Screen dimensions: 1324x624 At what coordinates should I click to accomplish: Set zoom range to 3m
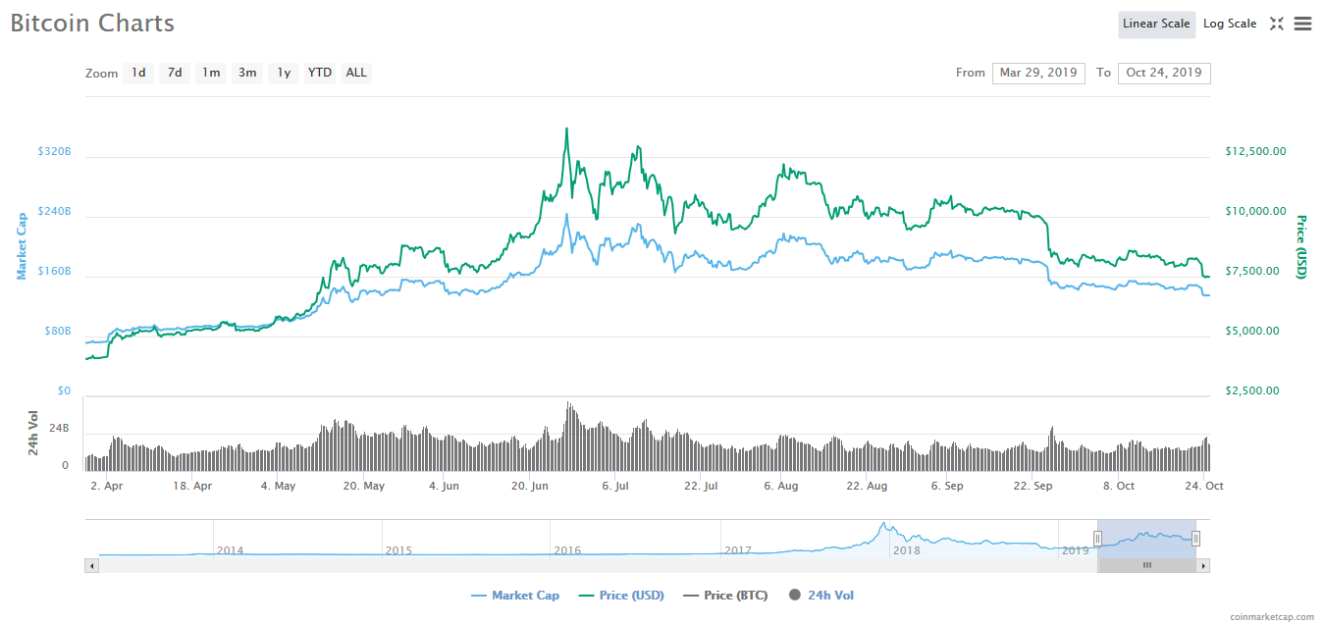tap(247, 73)
